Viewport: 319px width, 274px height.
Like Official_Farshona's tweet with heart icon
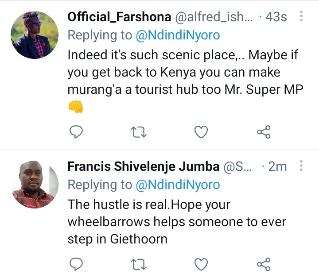tap(201, 132)
